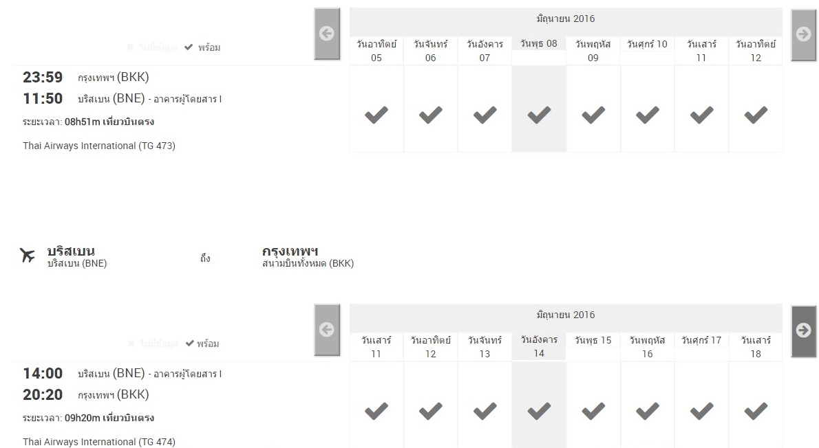Select outbound checkmark for Sunday 12
Image resolution: width=819 pixels, height=448 pixels.
tap(756, 115)
